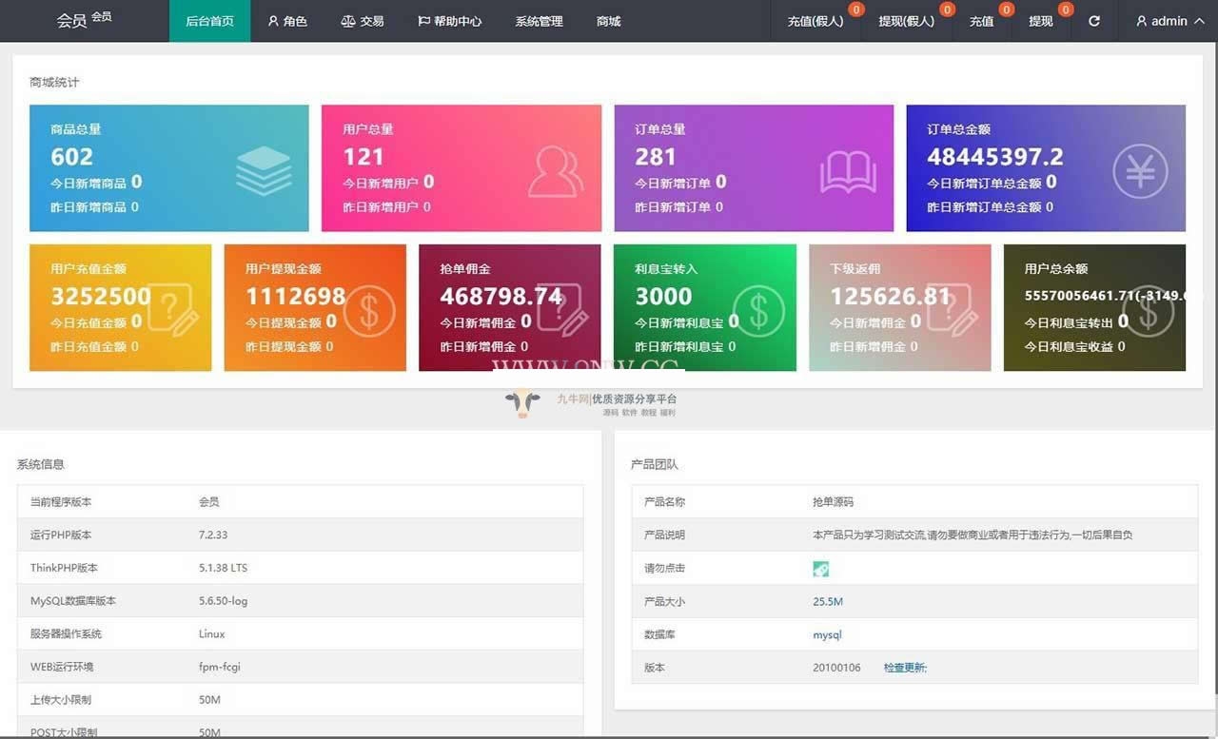This screenshot has width=1218, height=739.
Task: Click the users icon in 用户总量 card
Action: (x=556, y=171)
